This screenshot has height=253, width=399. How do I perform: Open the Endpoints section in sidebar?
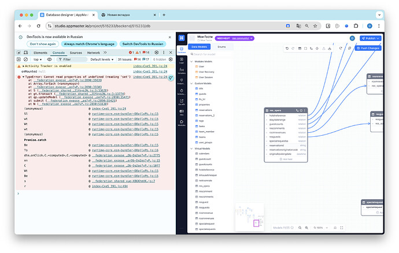182,81
